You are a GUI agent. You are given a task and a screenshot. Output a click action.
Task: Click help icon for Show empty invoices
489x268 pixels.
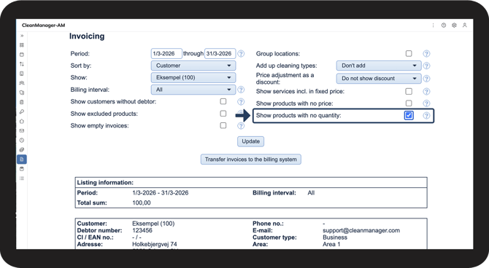tap(241, 126)
